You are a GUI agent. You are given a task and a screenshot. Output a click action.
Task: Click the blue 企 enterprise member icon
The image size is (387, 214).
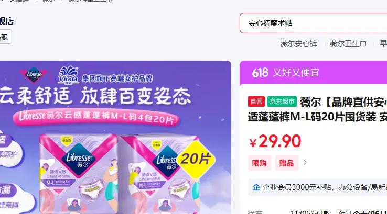click(x=256, y=187)
